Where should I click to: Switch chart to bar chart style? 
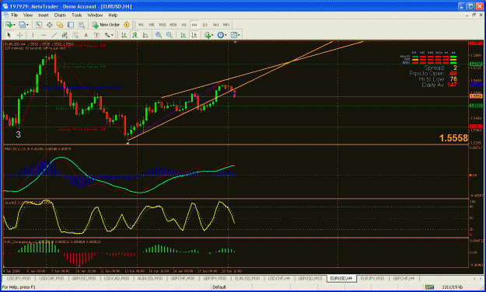(x=124, y=35)
